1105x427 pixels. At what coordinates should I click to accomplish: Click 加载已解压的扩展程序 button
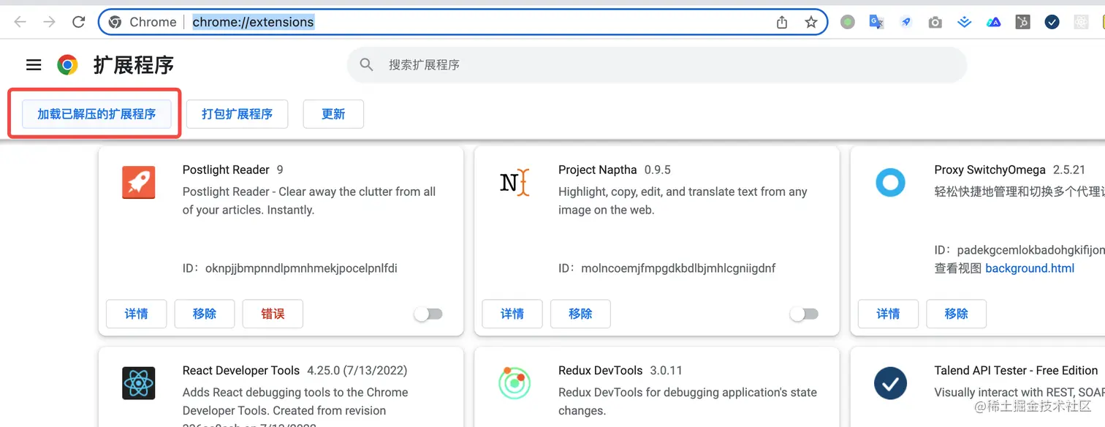(96, 114)
